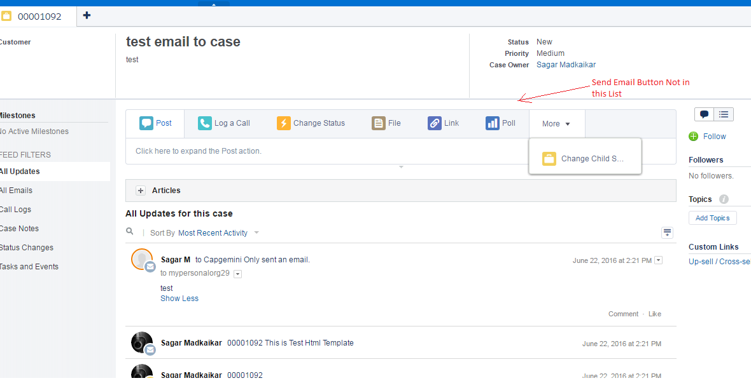
Task: Select the All Emails feed filter
Action: 17,190
